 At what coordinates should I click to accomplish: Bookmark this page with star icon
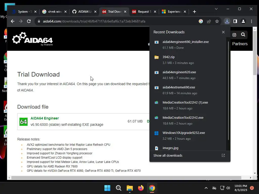pyautogui.click(x=217, y=21)
